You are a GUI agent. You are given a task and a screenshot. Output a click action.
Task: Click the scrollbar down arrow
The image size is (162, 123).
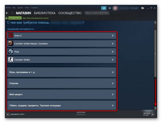[x=155, y=108]
